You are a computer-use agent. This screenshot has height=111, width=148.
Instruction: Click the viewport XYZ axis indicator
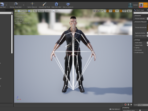point(19,98)
